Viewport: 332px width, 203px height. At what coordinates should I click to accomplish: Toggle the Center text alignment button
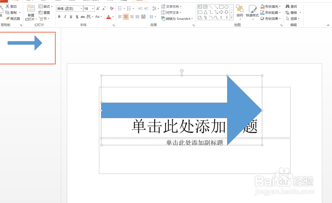coord(126,17)
